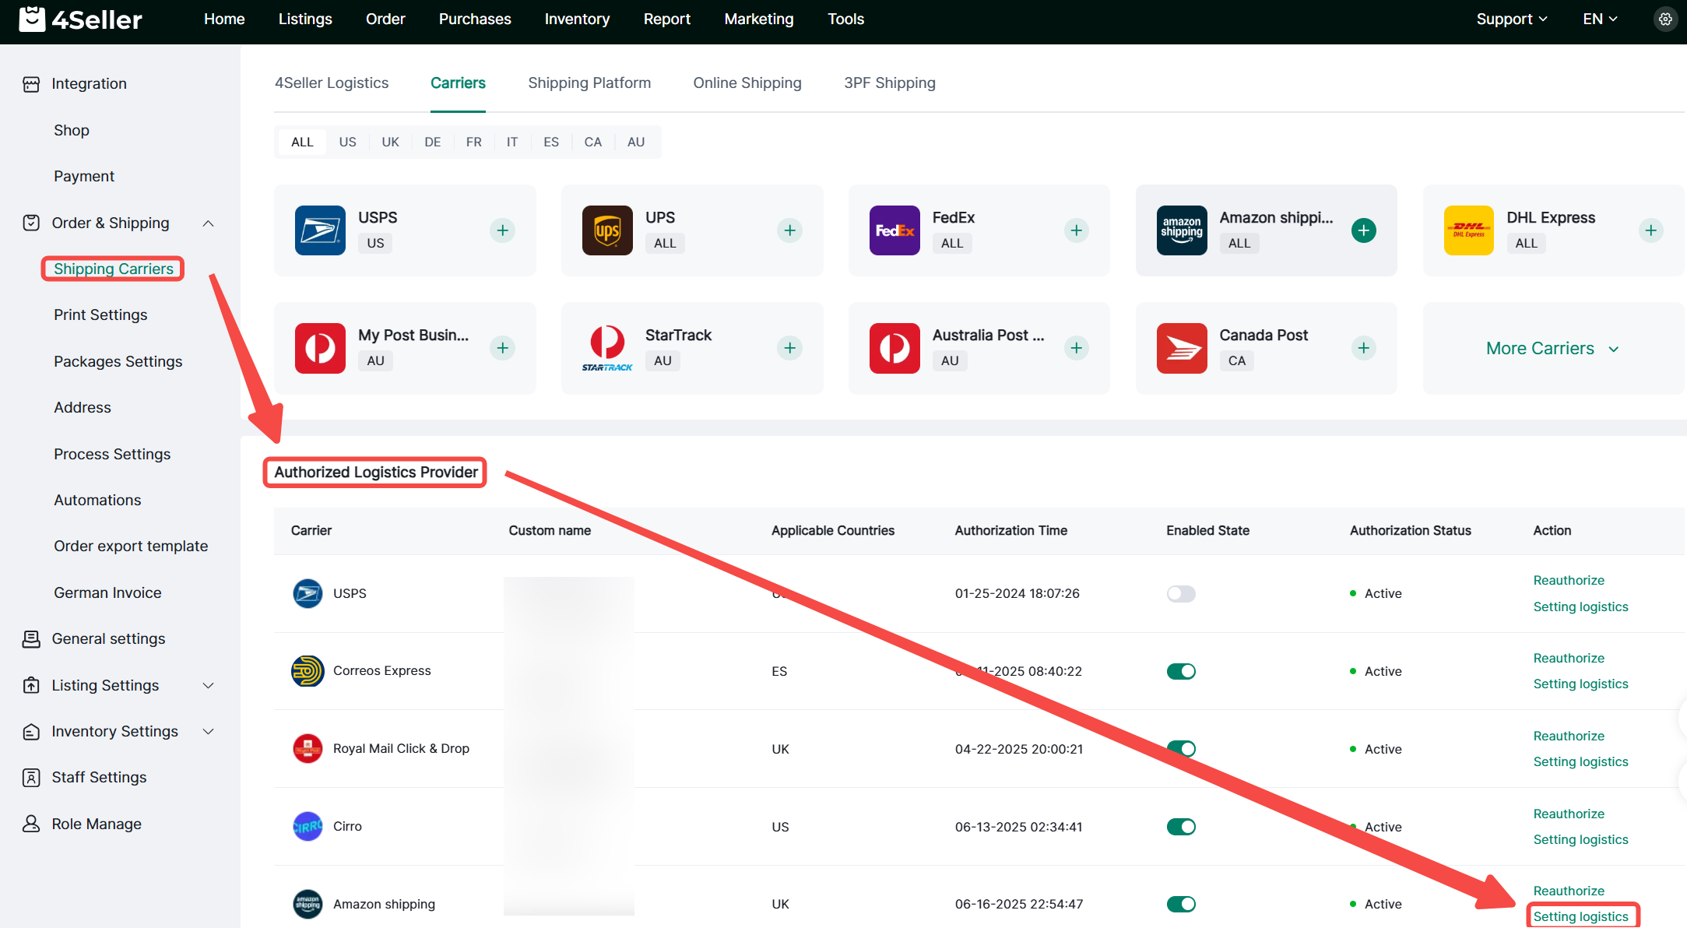This screenshot has width=1687, height=928.
Task: Disable the Correos Express enabled toggle
Action: [1180, 671]
